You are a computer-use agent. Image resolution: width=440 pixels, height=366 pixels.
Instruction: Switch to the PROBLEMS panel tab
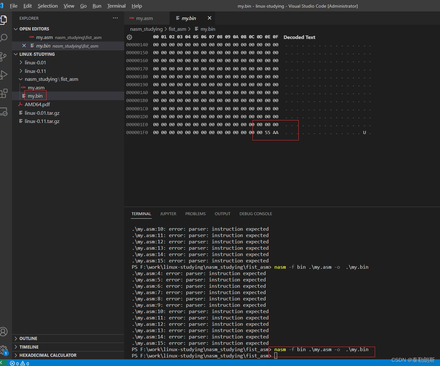[195, 214]
